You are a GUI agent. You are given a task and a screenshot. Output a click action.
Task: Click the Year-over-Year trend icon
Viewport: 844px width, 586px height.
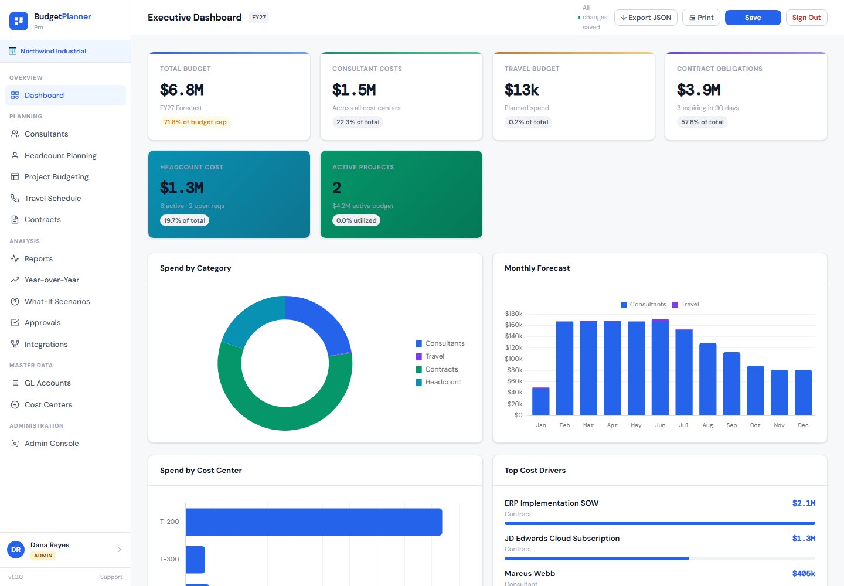pos(15,280)
